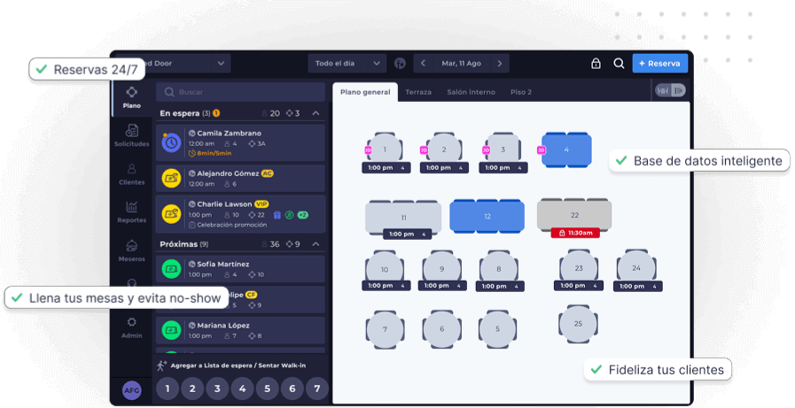This screenshot has height=408, width=795.
Task: Open the Solicitudes section in sidebar
Action: point(131,134)
